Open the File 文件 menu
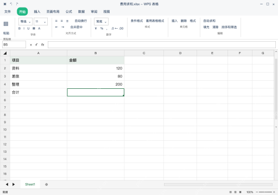 point(8,11)
